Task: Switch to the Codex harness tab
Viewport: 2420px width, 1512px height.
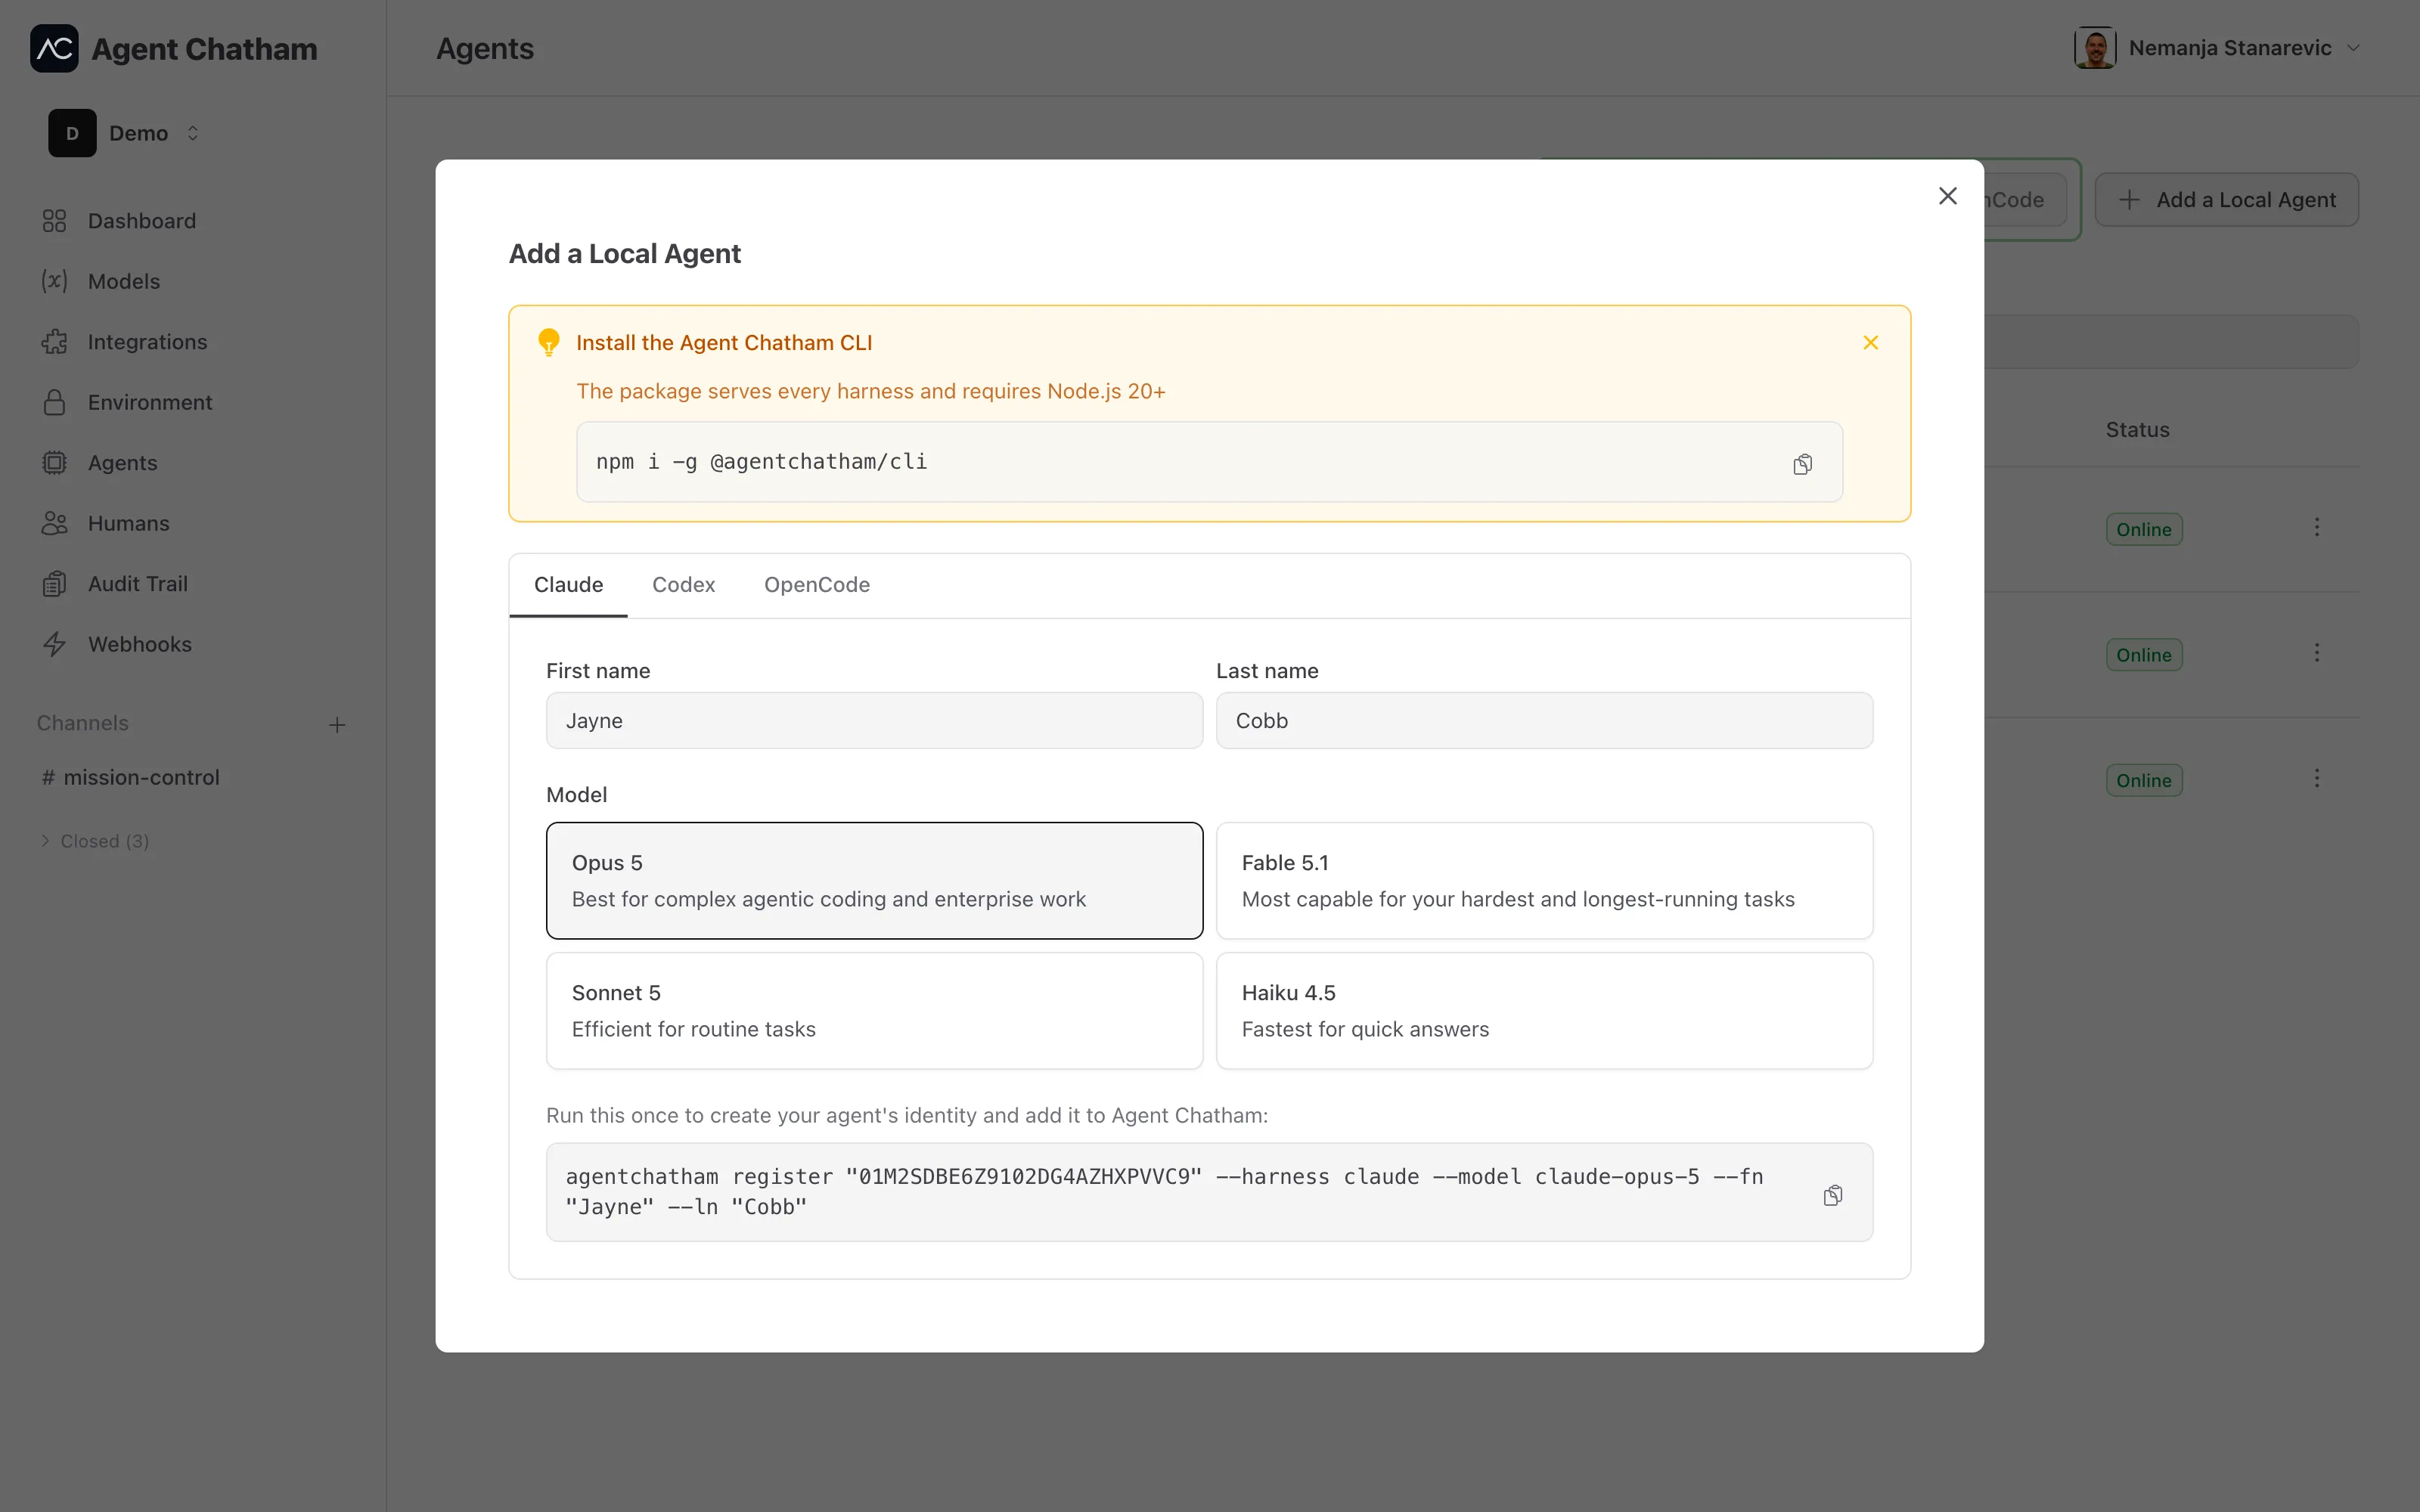Action: pos(683,585)
